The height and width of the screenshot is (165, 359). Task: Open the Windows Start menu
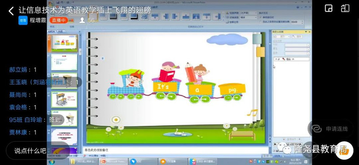tap(52, 162)
